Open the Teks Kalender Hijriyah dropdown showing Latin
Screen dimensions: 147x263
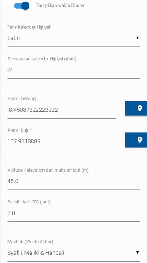pyautogui.click(x=73, y=38)
